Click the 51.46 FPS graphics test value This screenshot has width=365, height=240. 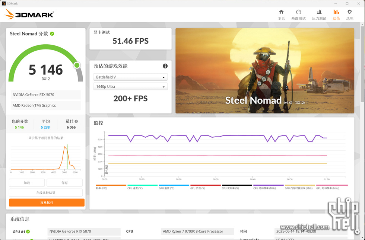click(x=130, y=41)
